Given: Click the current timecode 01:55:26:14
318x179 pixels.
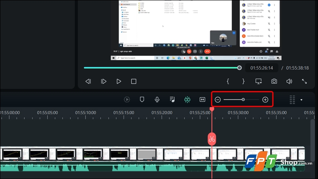Looking at the screenshot, I should [262, 68].
